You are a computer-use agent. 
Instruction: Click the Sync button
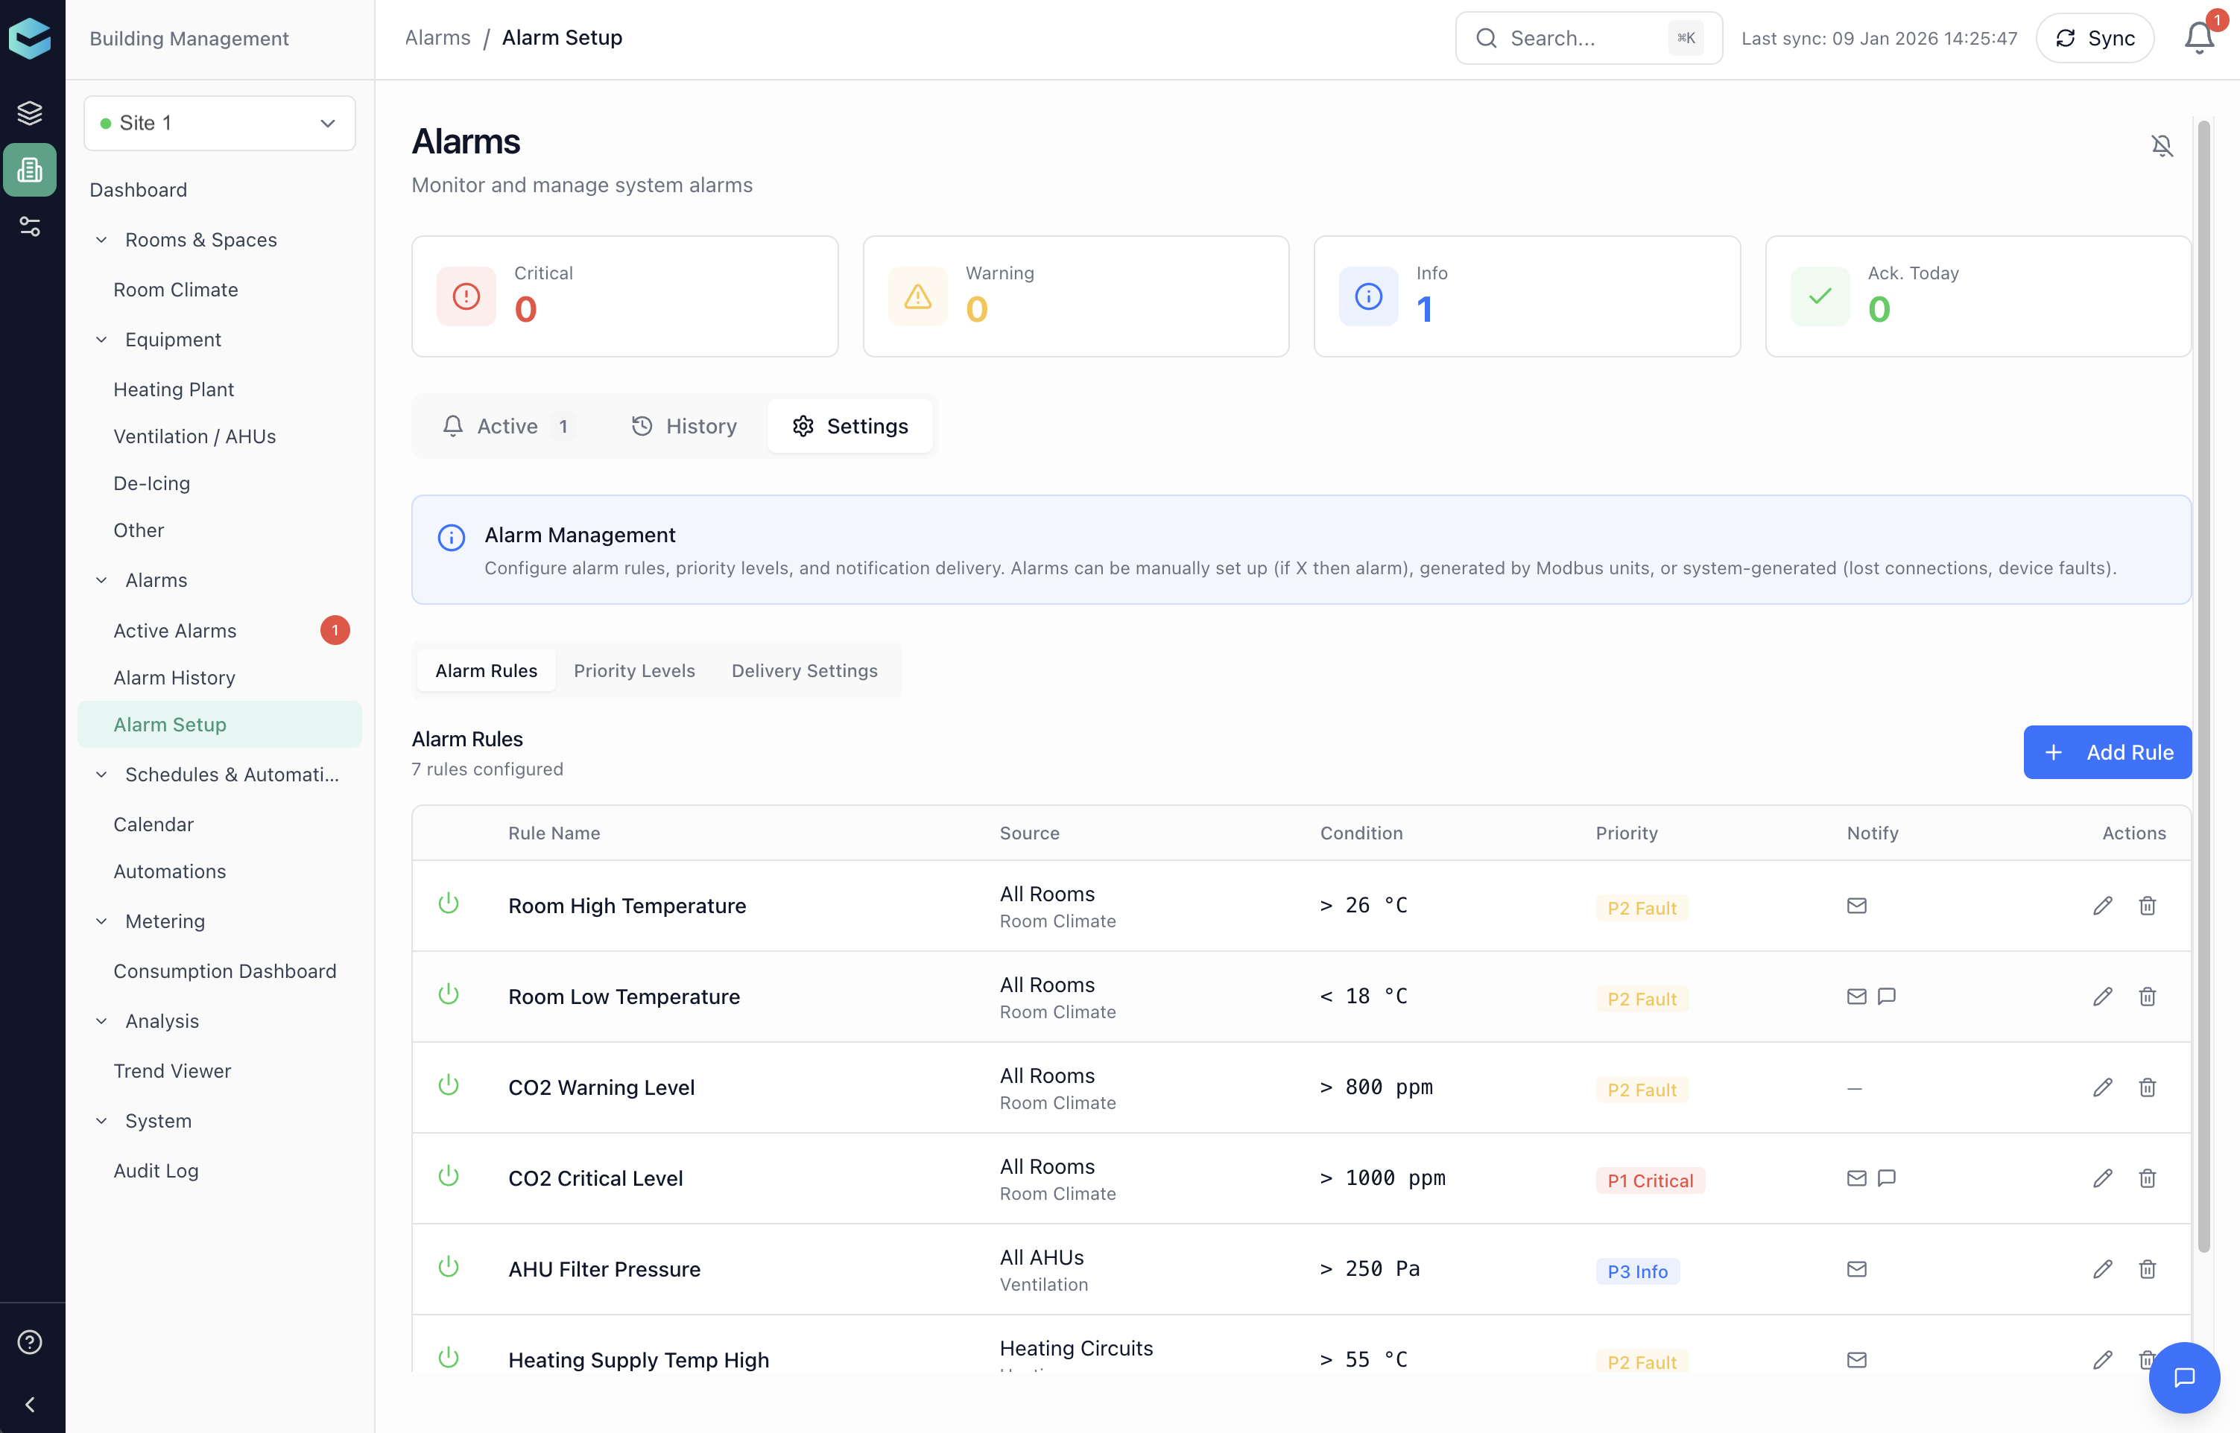click(x=2095, y=38)
